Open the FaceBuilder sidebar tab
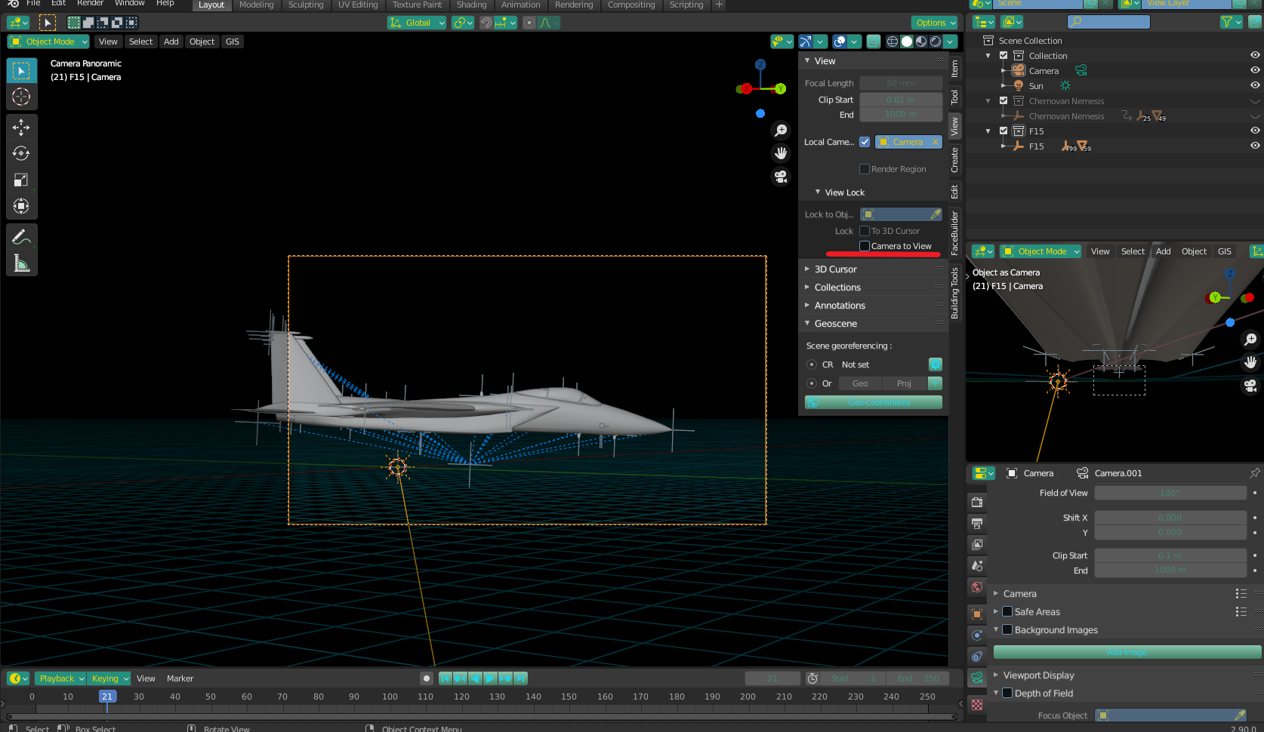 (955, 233)
